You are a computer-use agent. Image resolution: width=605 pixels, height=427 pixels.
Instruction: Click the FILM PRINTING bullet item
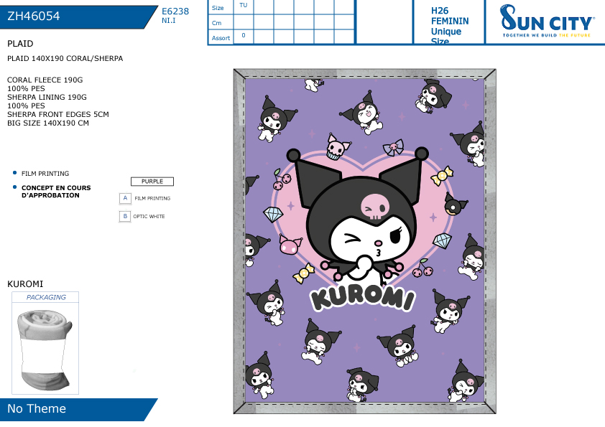(x=45, y=174)
